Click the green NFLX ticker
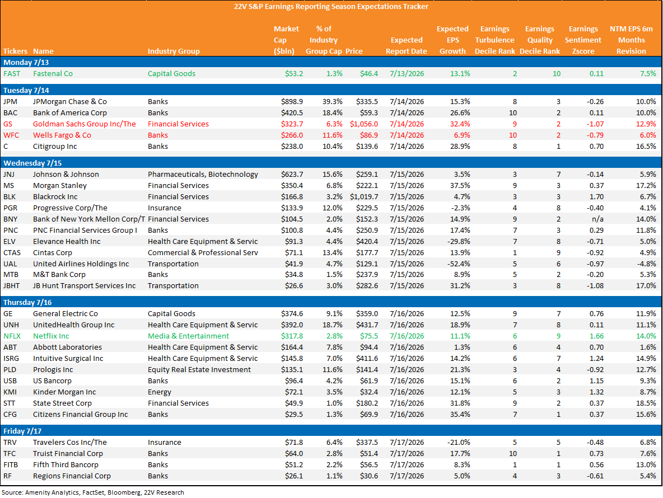The image size is (663, 498). pos(12,336)
